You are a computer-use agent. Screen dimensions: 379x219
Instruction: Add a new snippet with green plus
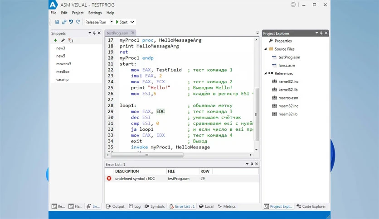[x=56, y=40]
